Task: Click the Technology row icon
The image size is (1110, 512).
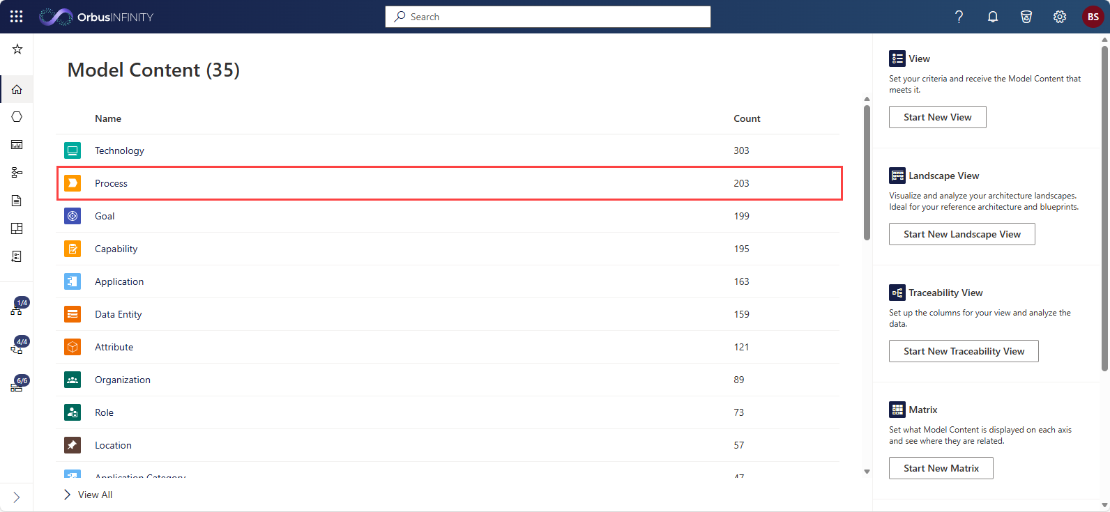Action: (73, 150)
